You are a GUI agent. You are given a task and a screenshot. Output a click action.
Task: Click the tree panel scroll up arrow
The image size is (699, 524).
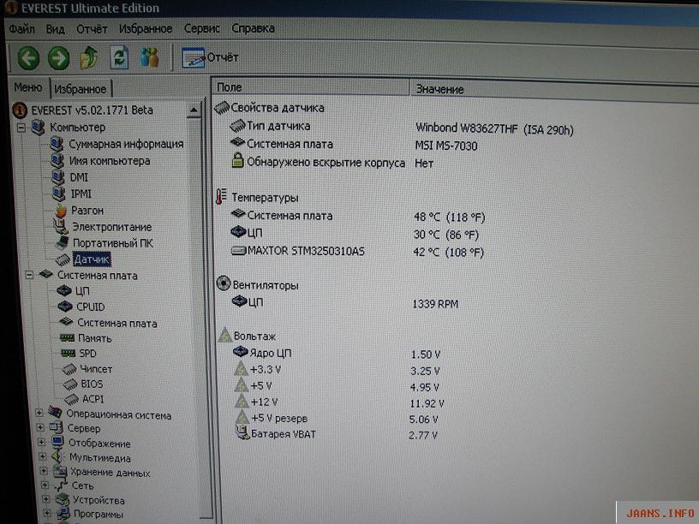(x=194, y=110)
